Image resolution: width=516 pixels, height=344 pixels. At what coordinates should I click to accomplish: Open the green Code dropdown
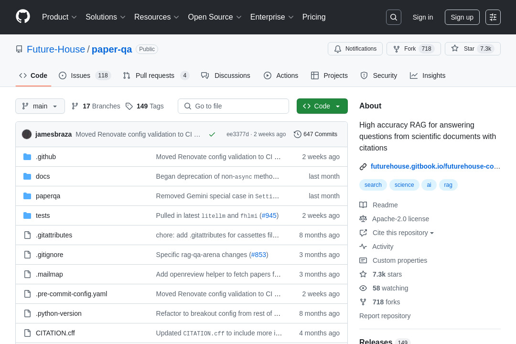322,106
